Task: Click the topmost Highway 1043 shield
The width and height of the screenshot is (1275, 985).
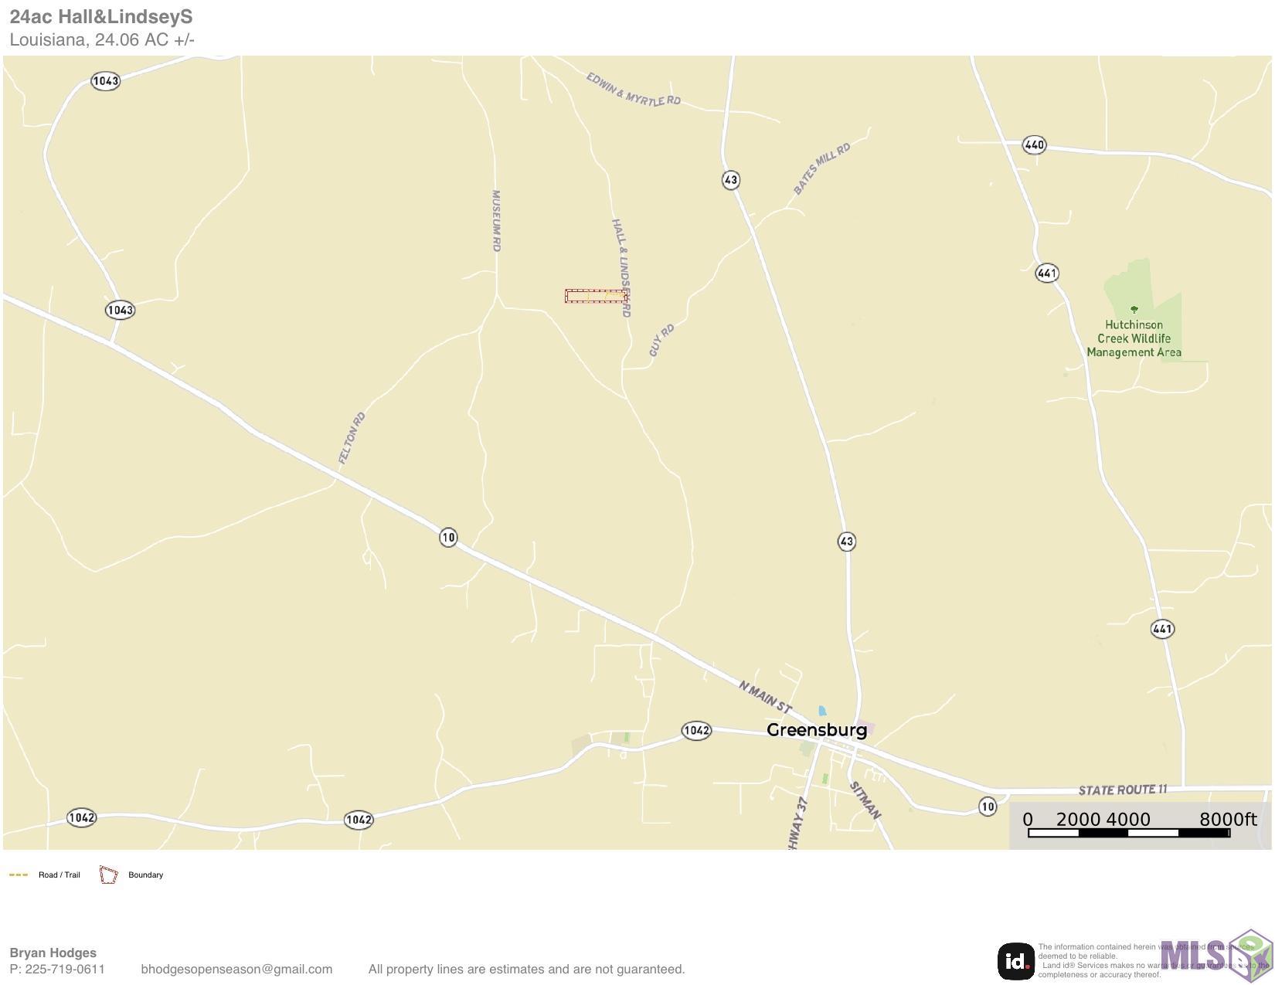Action: pos(106,80)
